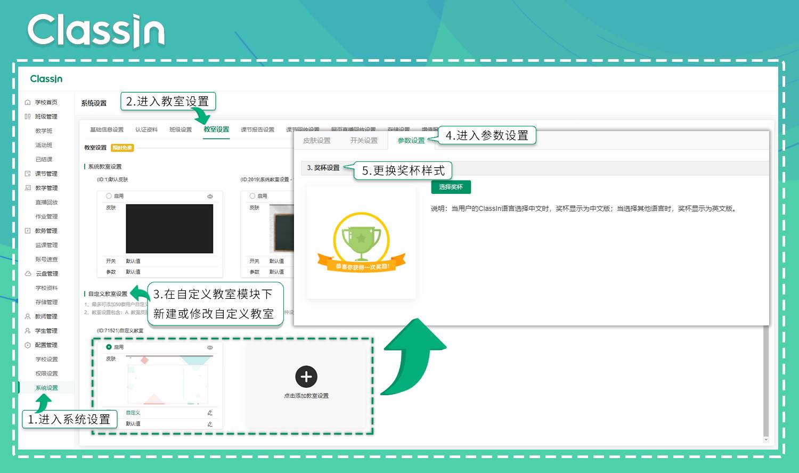Open the 课节报告设置 tab
This screenshot has width=799, height=473.
(x=257, y=130)
